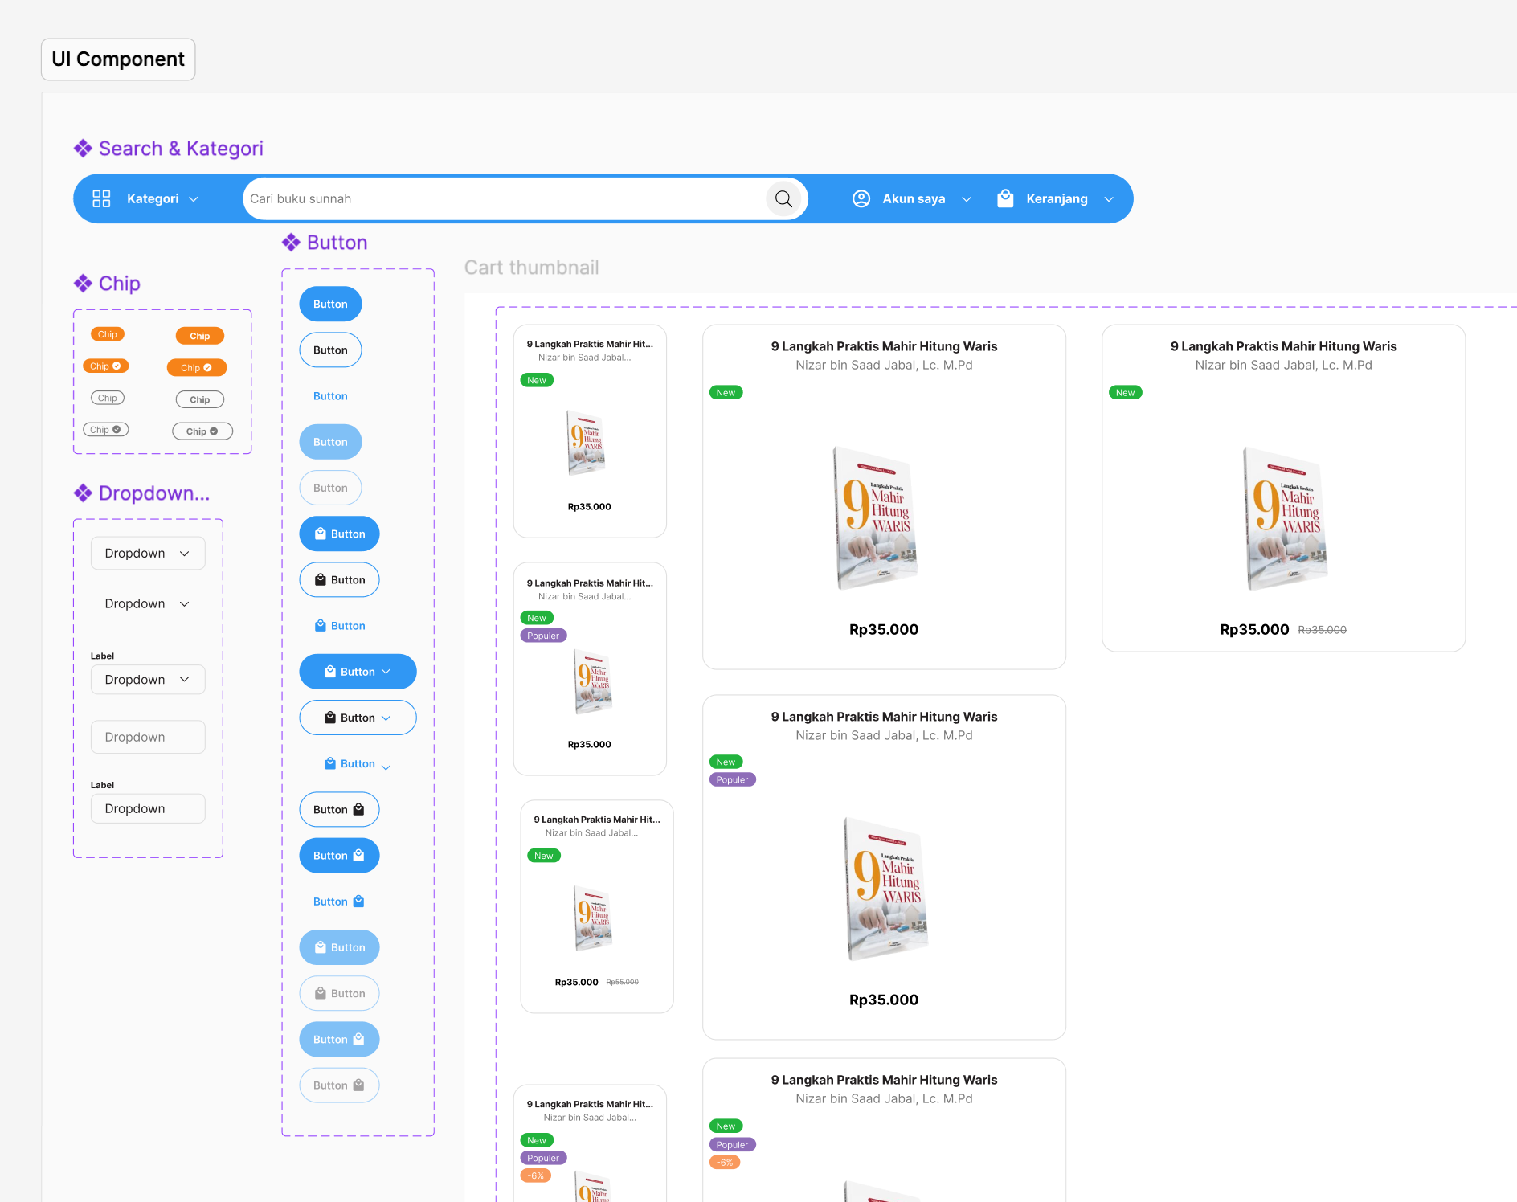Click the bag icon on the trailing-icon Button
1517x1202 pixels.
[x=357, y=809]
